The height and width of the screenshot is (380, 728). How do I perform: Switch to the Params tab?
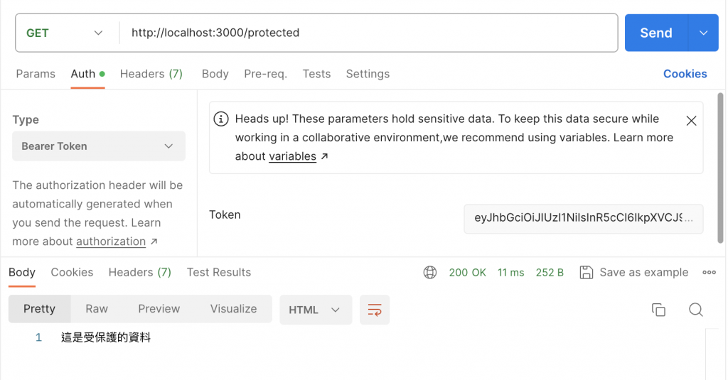tap(36, 74)
